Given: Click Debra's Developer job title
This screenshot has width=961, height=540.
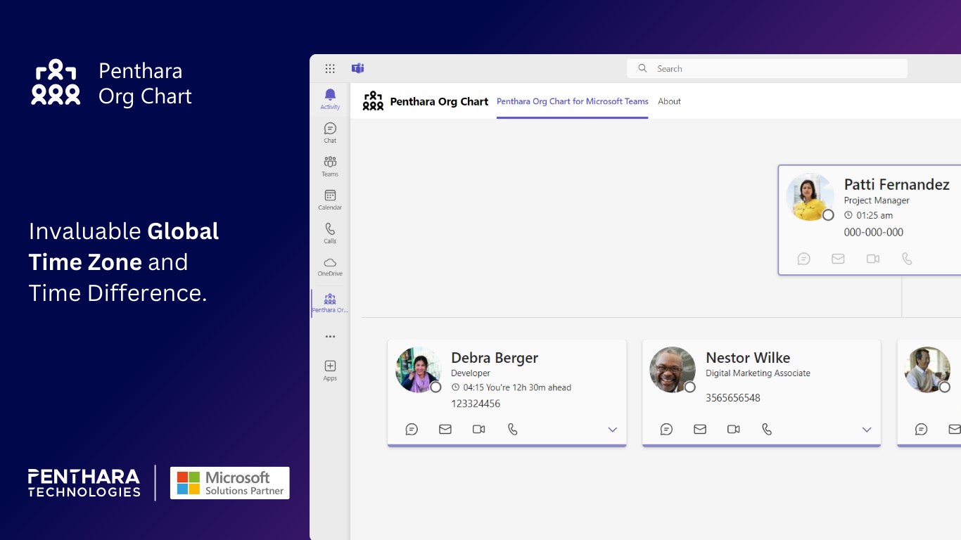Looking at the screenshot, I should 471,373.
